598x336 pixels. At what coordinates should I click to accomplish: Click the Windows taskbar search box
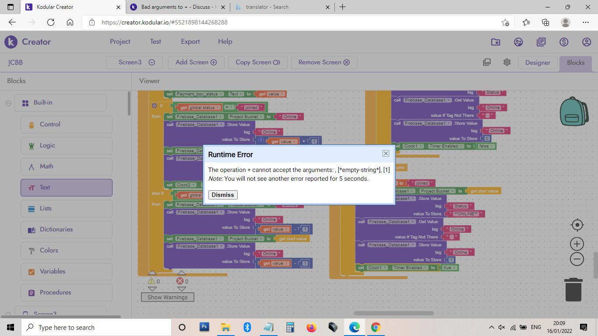click(96, 327)
